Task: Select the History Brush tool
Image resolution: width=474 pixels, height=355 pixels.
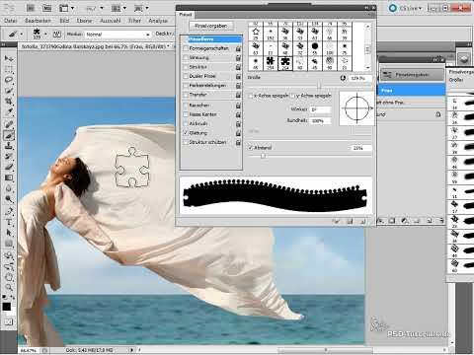Action: [9, 156]
